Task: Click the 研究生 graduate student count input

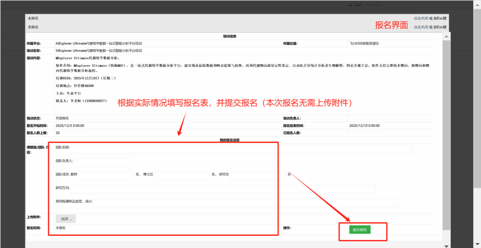Action: tap(258, 176)
